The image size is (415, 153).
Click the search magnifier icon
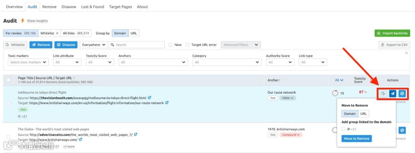click(112, 45)
